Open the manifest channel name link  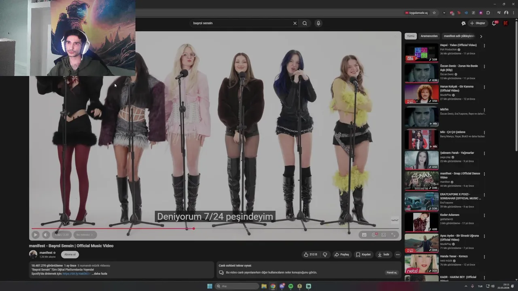pyautogui.click(x=46, y=253)
